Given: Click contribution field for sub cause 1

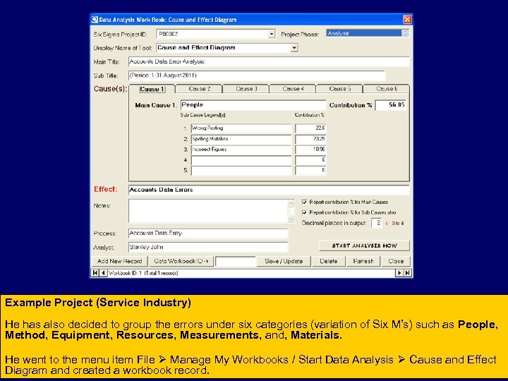Looking at the screenshot, I should [310, 128].
